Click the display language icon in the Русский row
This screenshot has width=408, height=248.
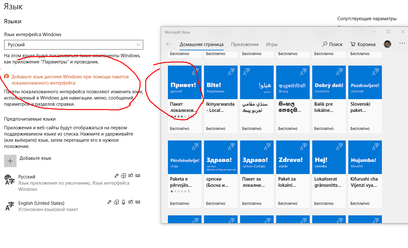coord(117,176)
